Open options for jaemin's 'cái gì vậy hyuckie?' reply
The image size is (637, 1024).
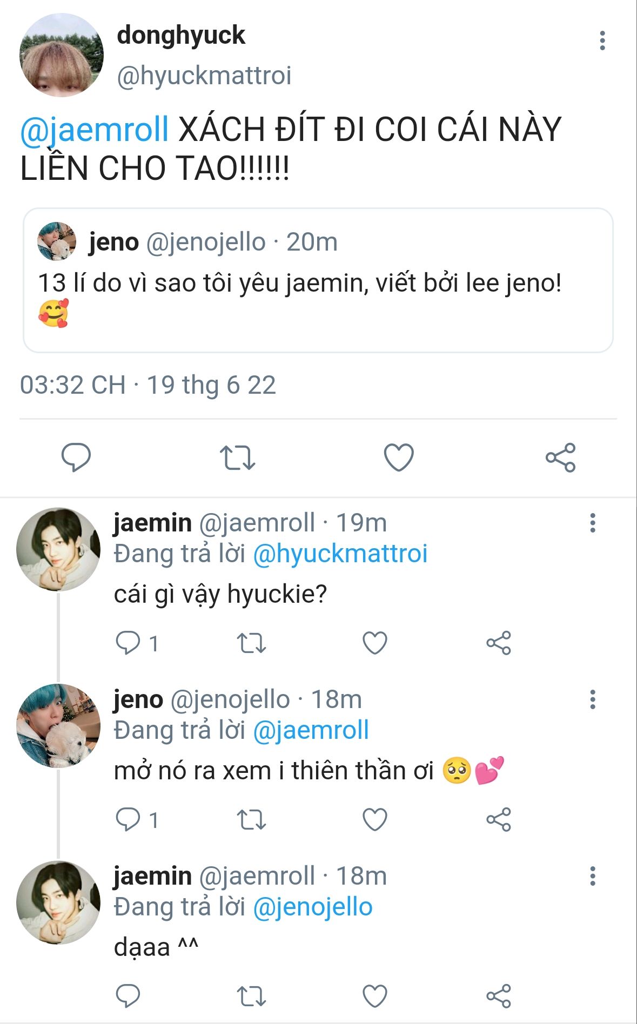pyautogui.click(x=593, y=523)
